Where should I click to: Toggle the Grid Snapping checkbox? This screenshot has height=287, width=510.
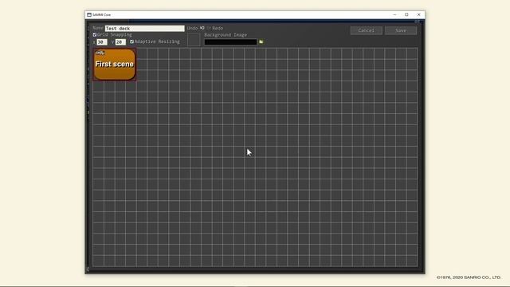click(95, 34)
